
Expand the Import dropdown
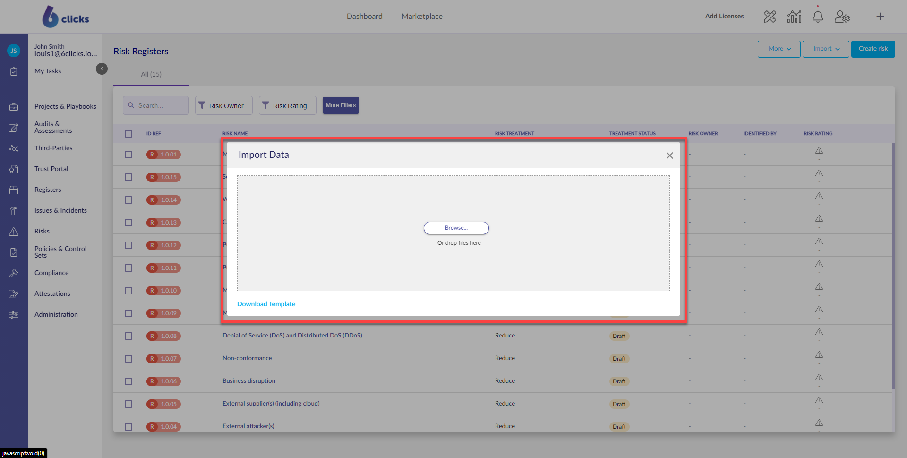(825, 49)
